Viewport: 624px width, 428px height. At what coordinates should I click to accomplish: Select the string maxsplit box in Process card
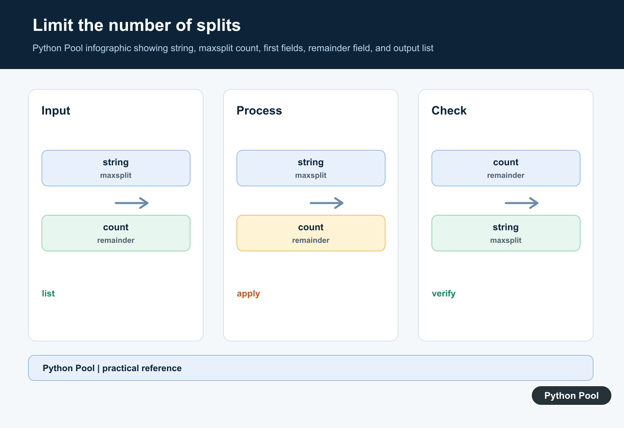pyautogui.click(x=311, y=168)
